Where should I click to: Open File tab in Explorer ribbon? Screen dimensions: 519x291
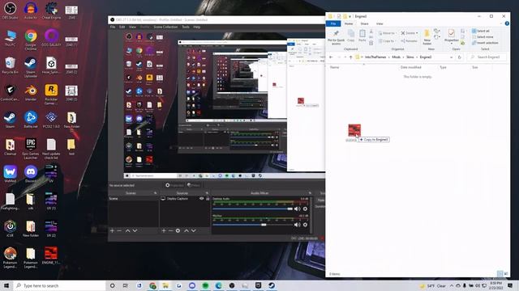(x=333, y=23)
